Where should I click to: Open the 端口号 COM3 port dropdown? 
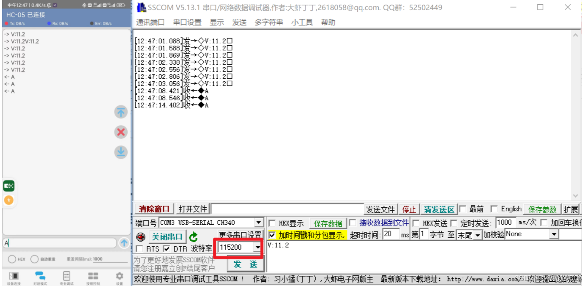pyautogui.click(x=259, y=223)
